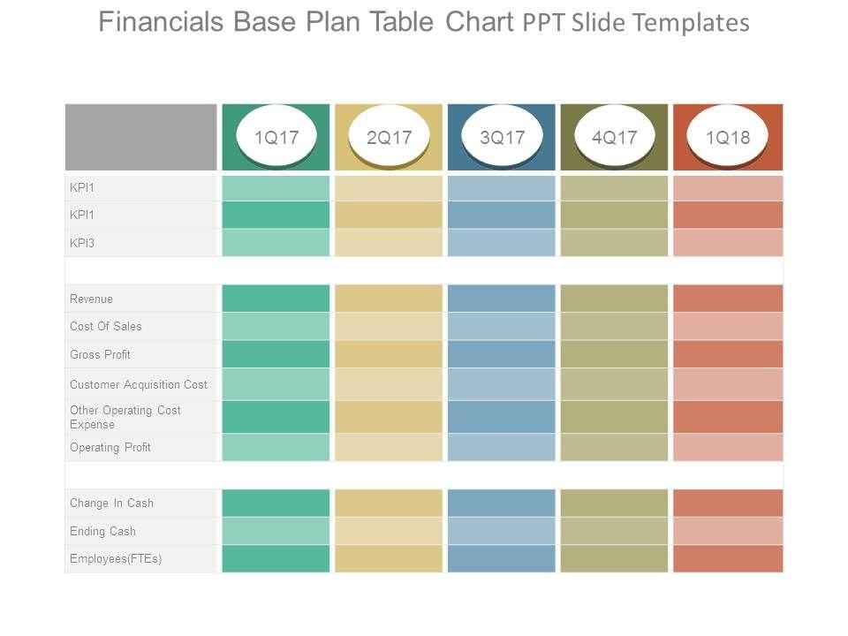Image resolution: width=848 pixels, height=636 pixels.
Task: Select the Operating Profit row label
Action: (110, 447)
